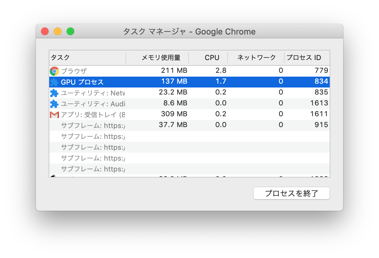Click puzzle icon of ユーティリティ: Audi row

(x=54, y=104)
